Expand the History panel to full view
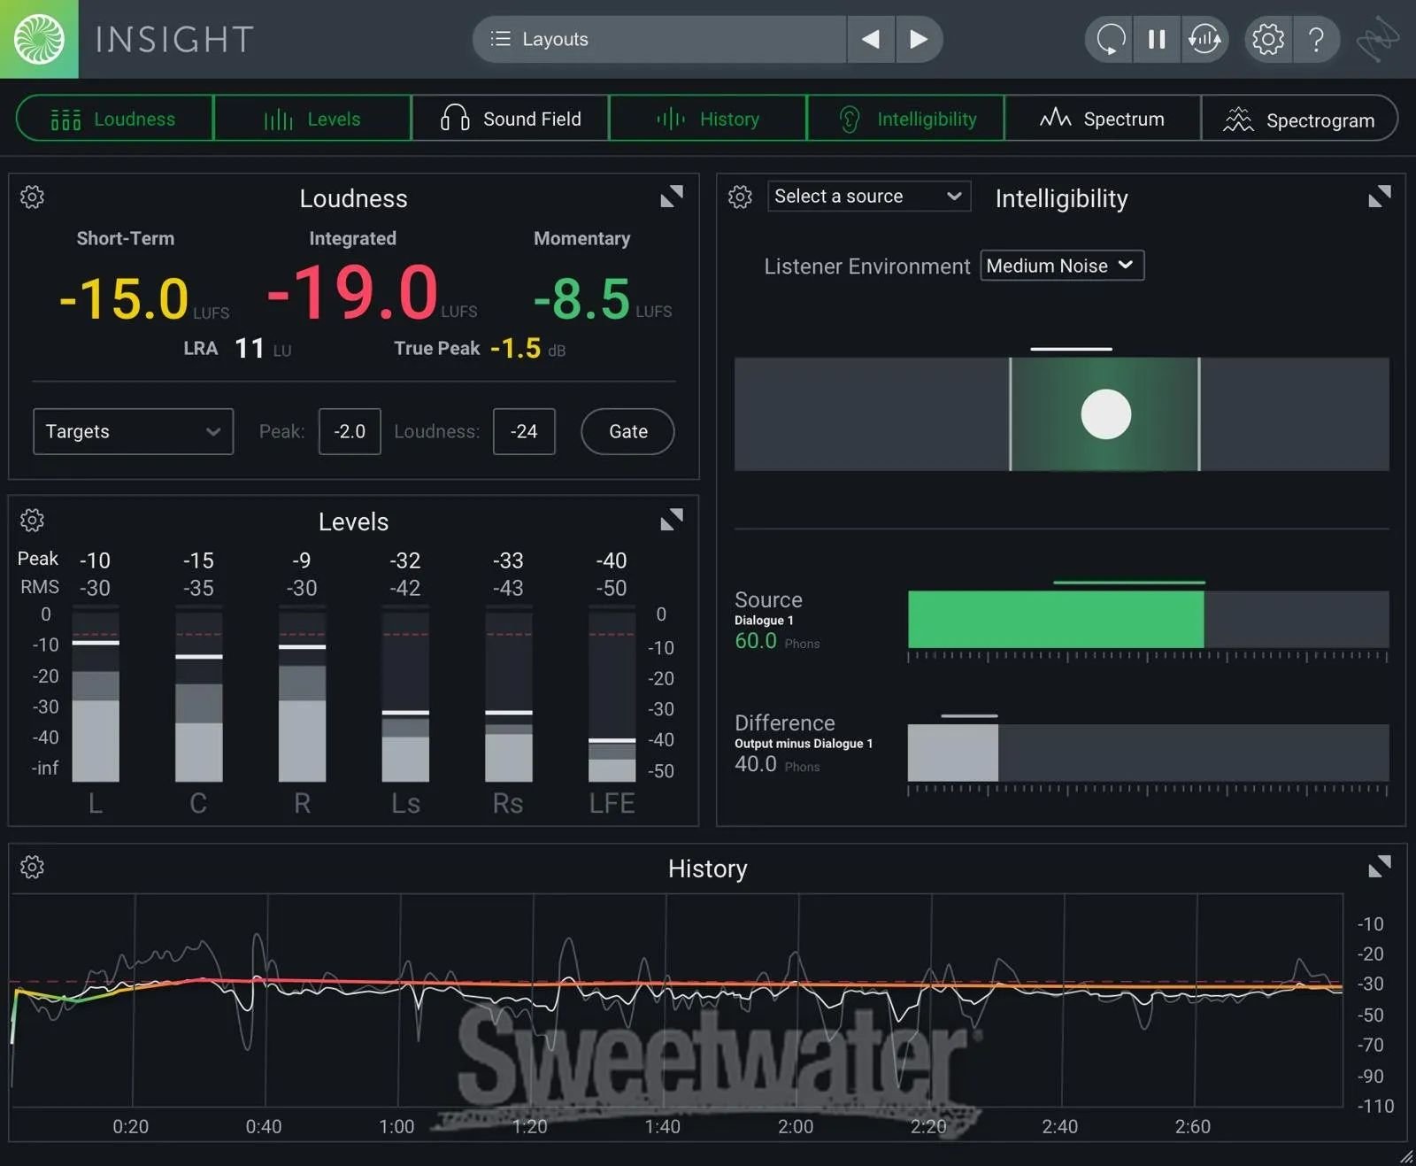 pyautogui.click(x=1380, y=867)
